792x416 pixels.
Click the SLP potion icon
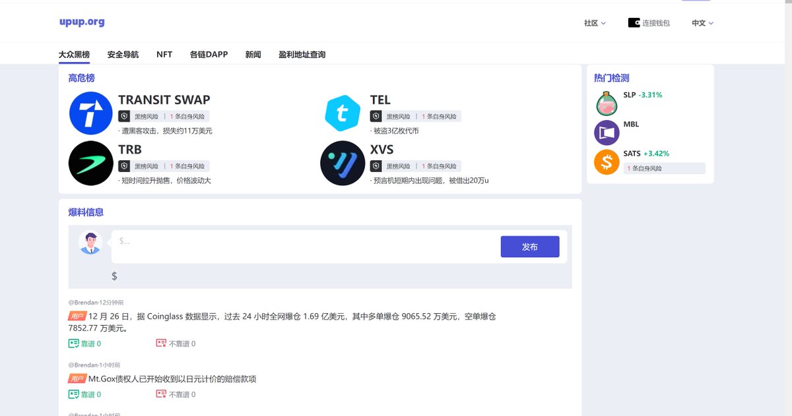607,104
